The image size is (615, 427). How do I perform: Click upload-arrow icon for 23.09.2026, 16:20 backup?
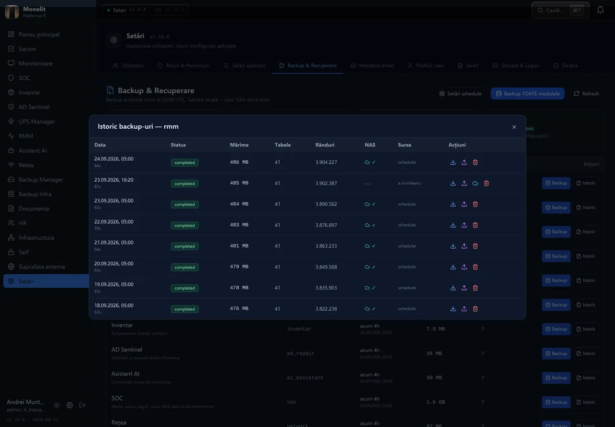[x=464, y=183]
